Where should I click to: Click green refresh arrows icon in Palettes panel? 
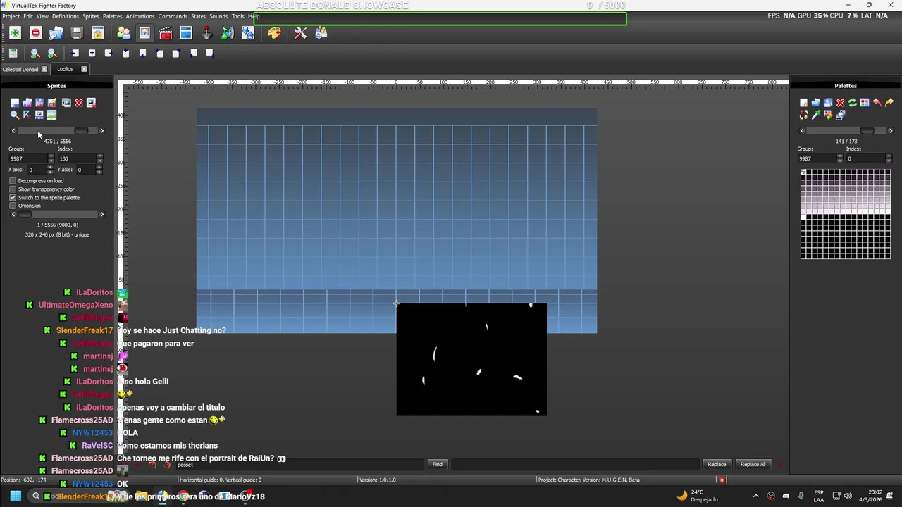point(852,103)
